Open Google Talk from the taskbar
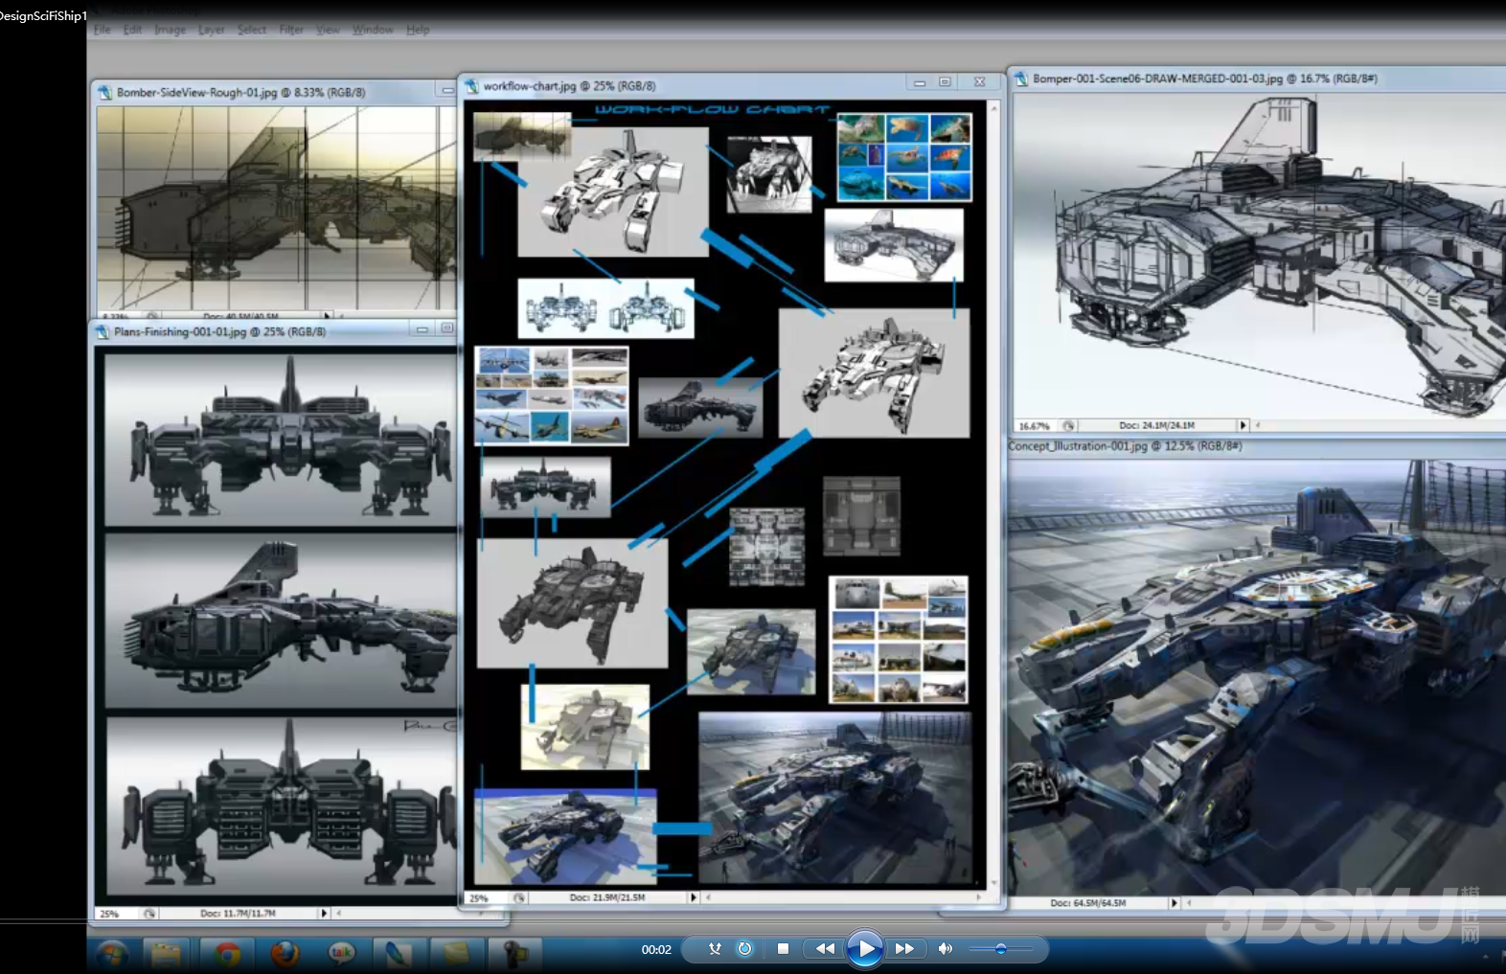 click(x=342, y=954)
